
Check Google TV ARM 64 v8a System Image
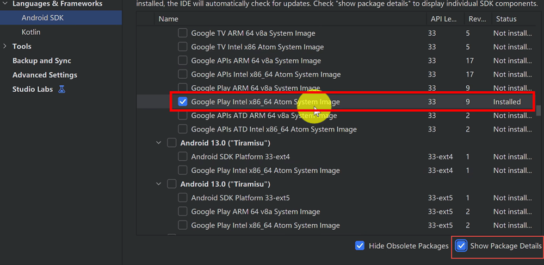point(183,33)
